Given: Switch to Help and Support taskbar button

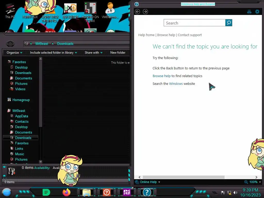Looking at the screenshot, I should [147, 192].
